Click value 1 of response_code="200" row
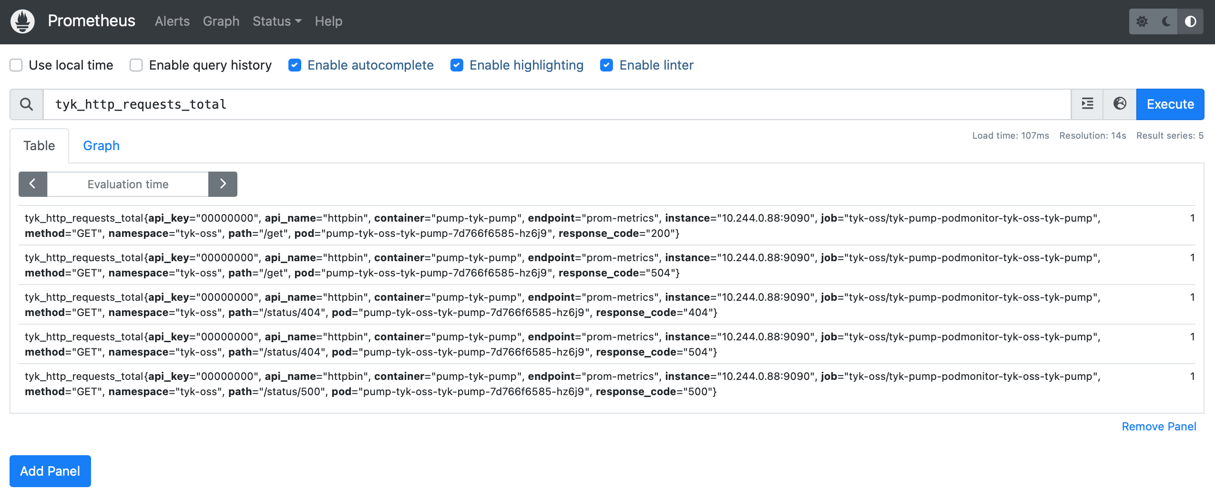1215x500 pixels. 1192,218
